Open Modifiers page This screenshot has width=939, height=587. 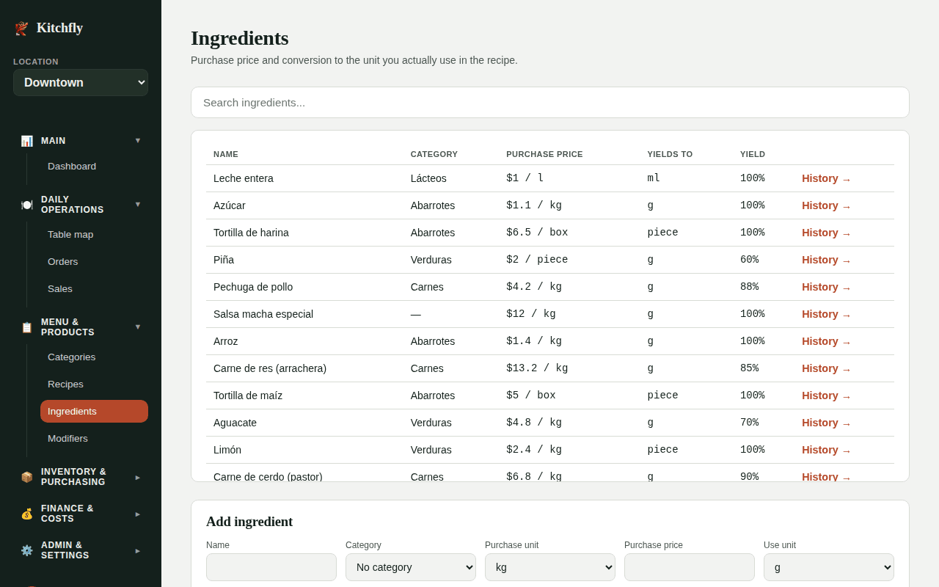[x=94, y=439]
